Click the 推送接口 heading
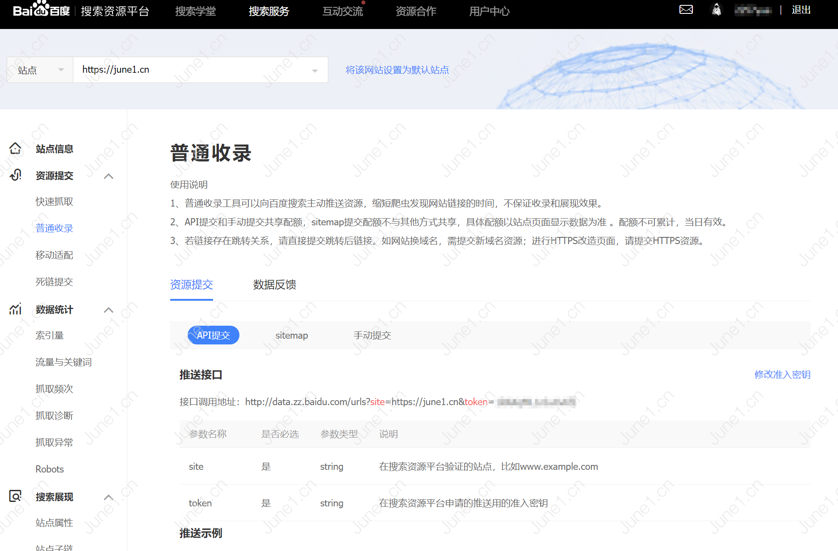The height and width of the screenshot is (551, 838). coord(201,375)
